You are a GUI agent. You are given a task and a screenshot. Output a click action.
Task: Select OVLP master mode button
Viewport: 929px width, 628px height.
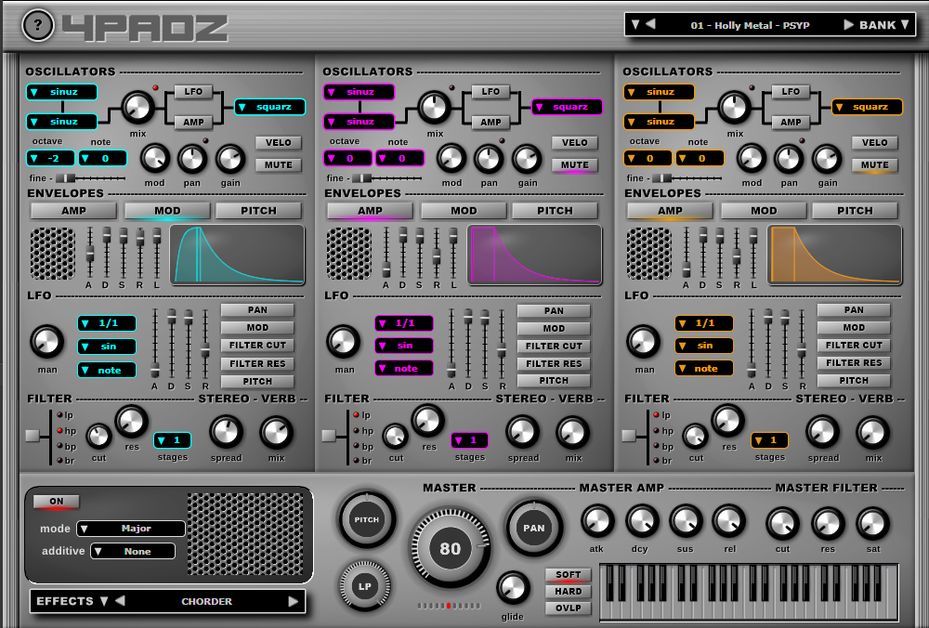click(x=569, y=608)
